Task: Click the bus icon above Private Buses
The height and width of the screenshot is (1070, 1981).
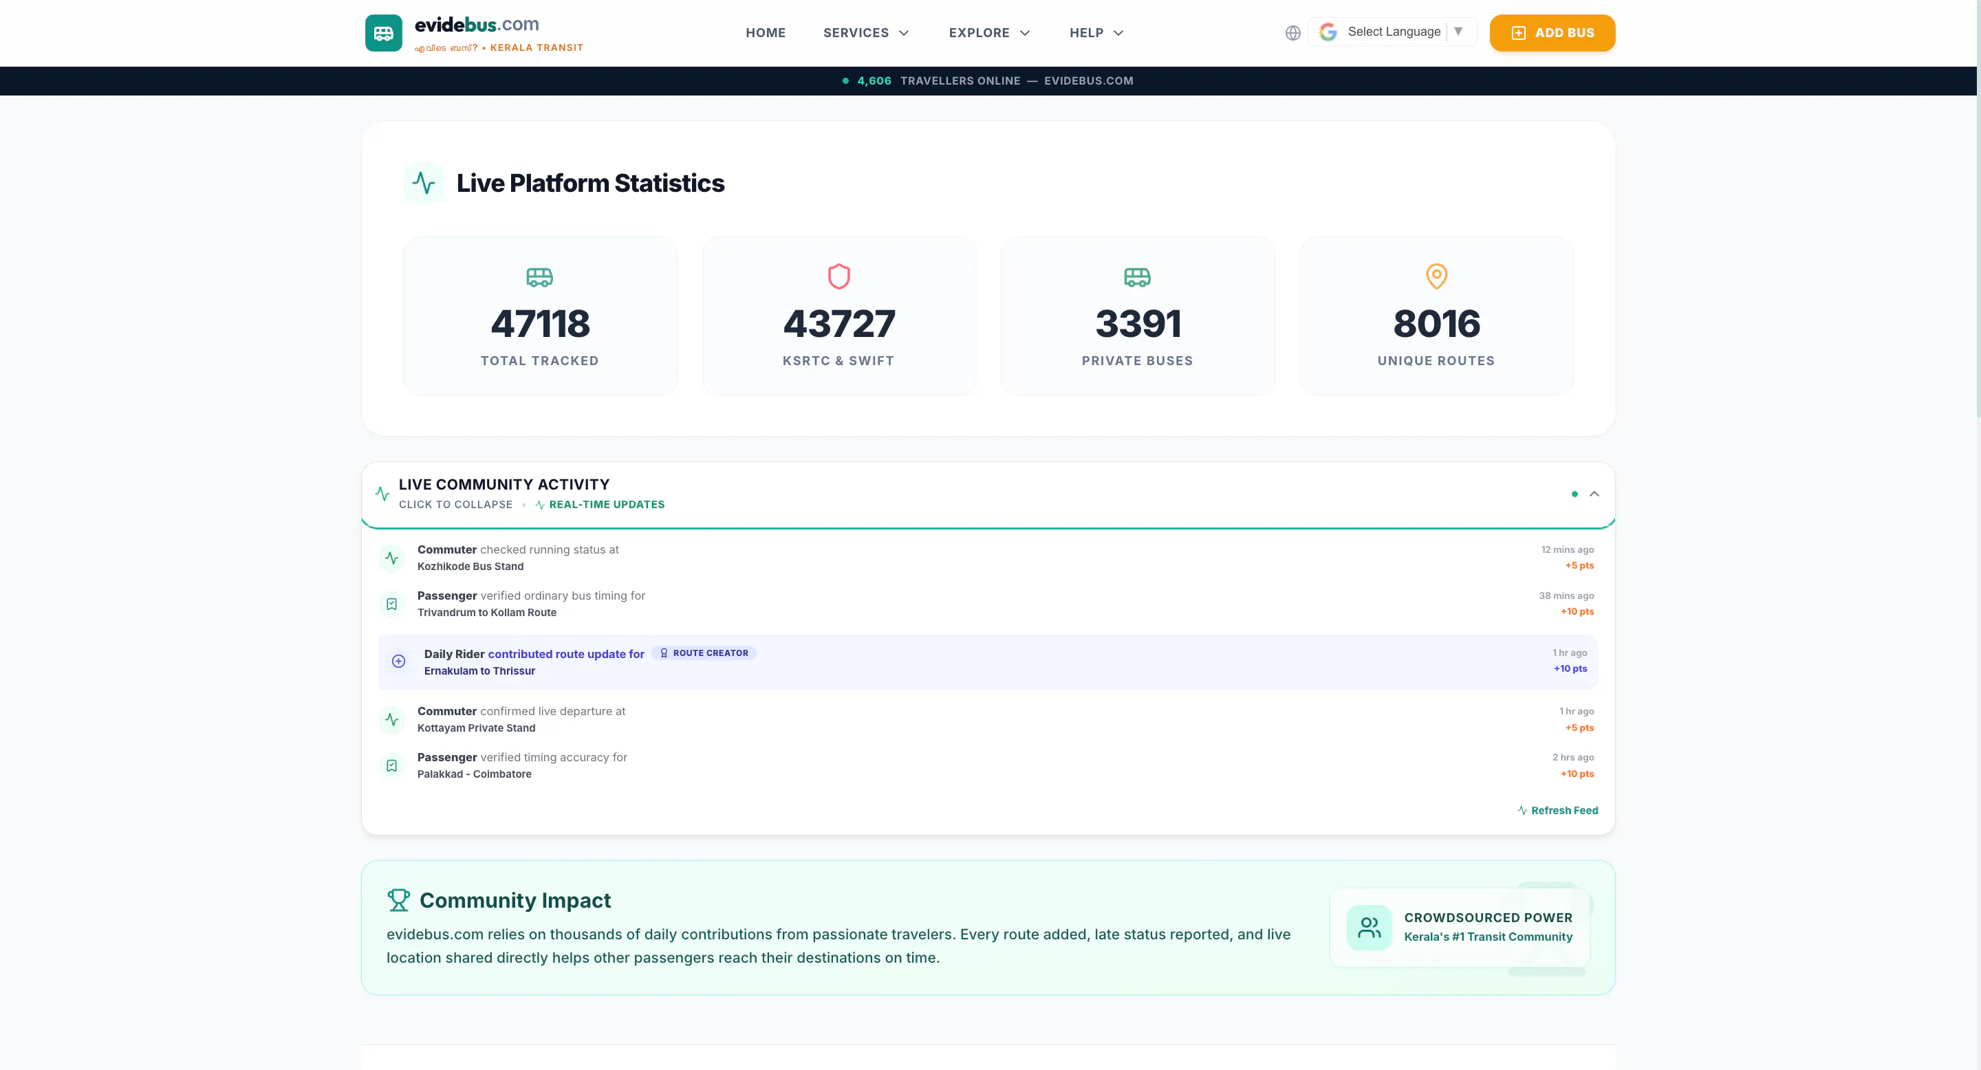Action: 1138,276
